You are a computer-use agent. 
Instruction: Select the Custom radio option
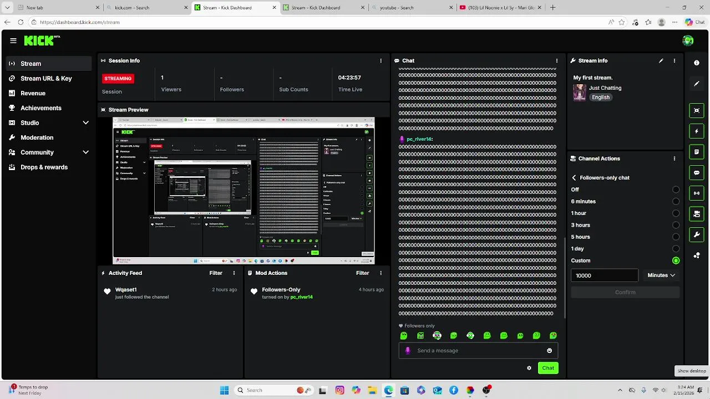click(676, 260)
